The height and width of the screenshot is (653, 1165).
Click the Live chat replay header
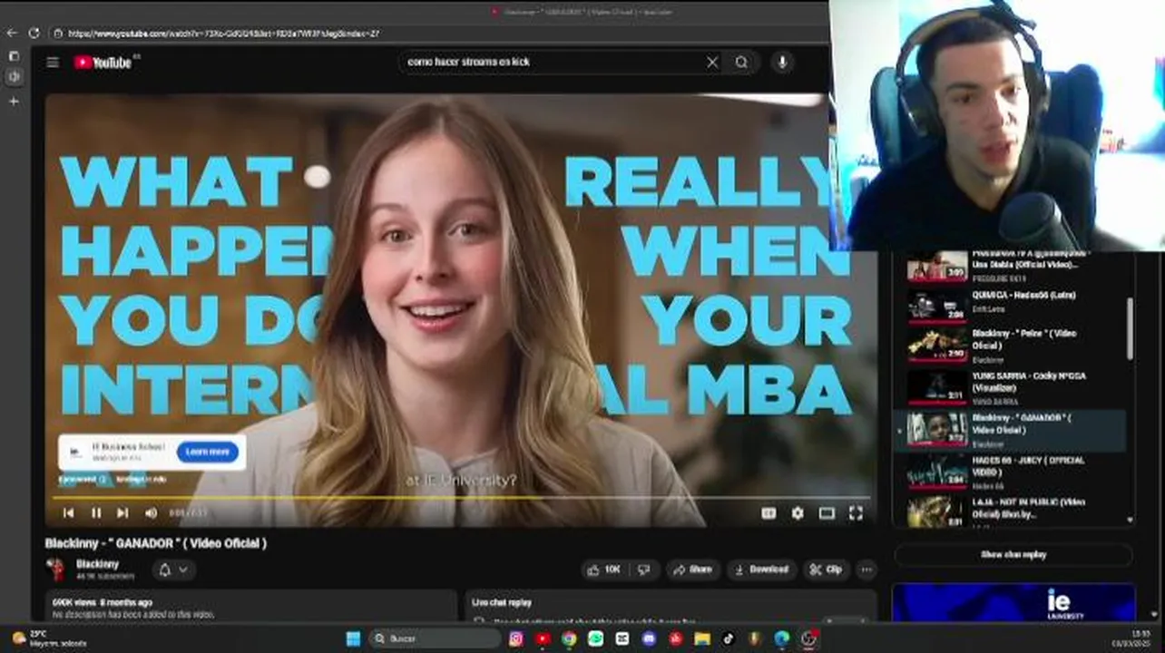[502, 602]
